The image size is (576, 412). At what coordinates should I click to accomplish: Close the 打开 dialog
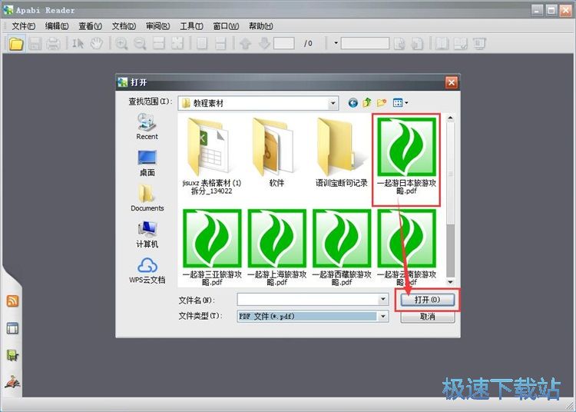click(452, 82)
